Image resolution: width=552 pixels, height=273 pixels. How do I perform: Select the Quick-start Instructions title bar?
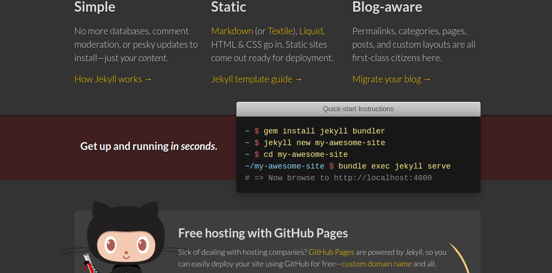point(358,109)
